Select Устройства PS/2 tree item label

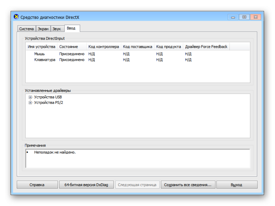coord(48,102)
